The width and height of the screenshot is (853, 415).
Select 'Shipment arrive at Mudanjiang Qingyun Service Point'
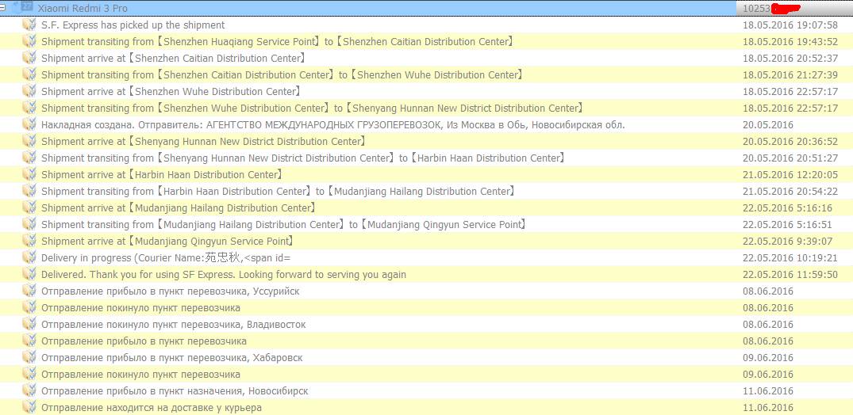point(167,241)
